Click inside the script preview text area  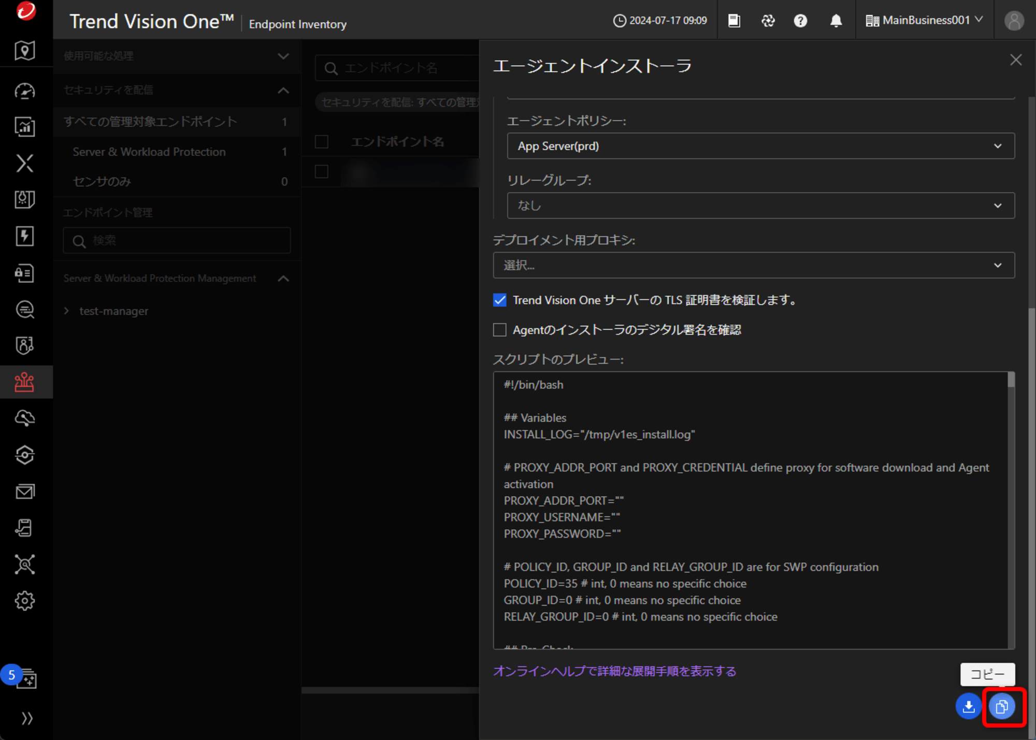tap(750, 510)
